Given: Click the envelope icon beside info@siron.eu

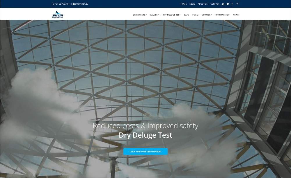Looking at the screenshot, I should click(74, 4).
